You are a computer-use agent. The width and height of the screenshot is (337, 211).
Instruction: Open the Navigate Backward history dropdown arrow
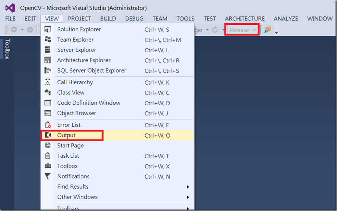(22, 30)
